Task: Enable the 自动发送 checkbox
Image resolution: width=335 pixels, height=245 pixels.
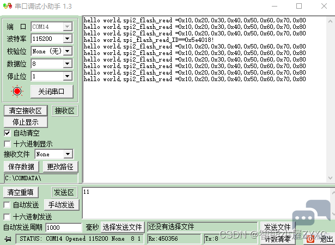Action: (x=7, y=205)
